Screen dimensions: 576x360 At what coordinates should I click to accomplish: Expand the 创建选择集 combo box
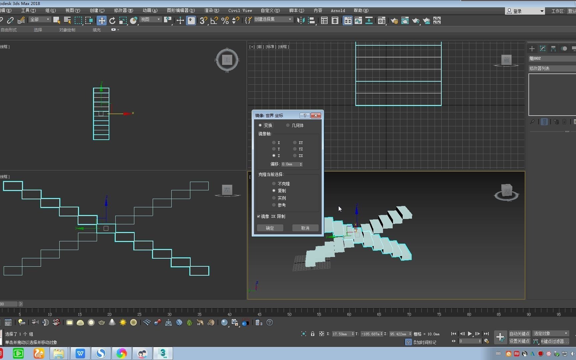point(273,19)
